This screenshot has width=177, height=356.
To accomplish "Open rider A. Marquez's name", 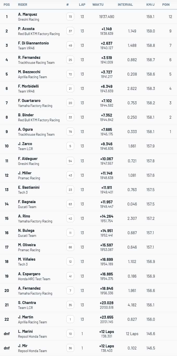I will point(28,14).
